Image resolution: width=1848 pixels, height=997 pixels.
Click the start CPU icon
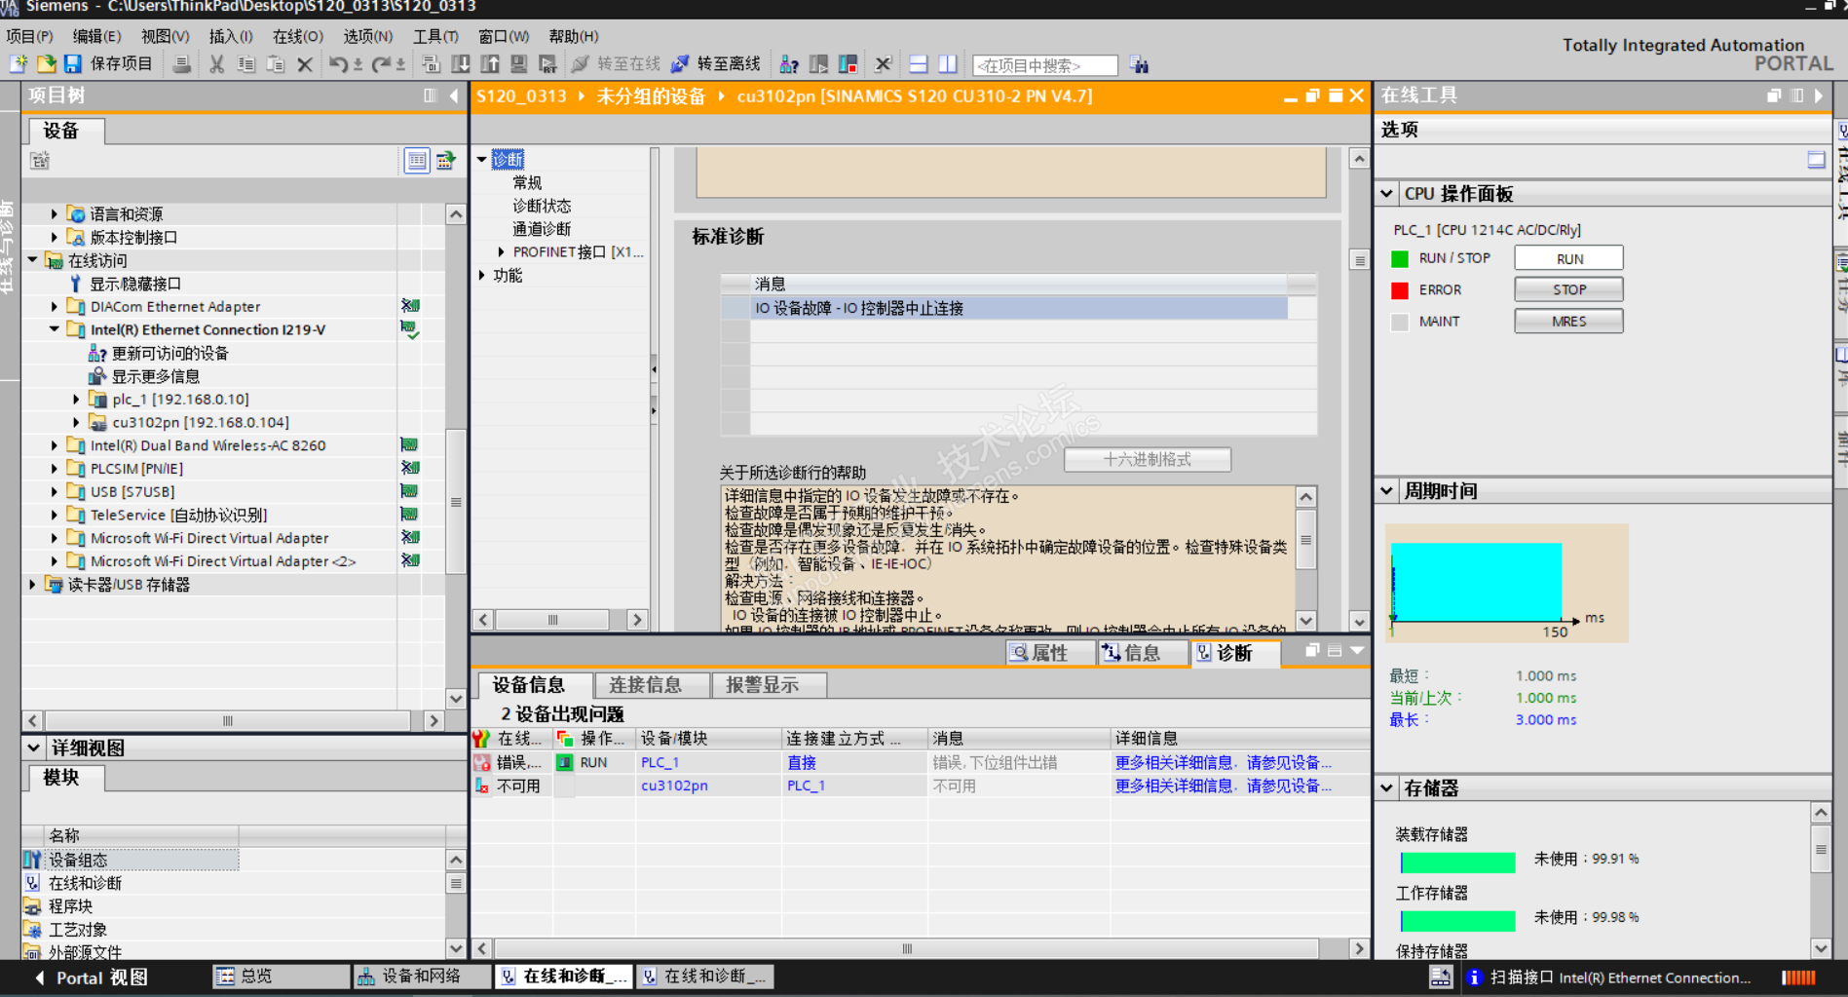(x=818, y=64)
